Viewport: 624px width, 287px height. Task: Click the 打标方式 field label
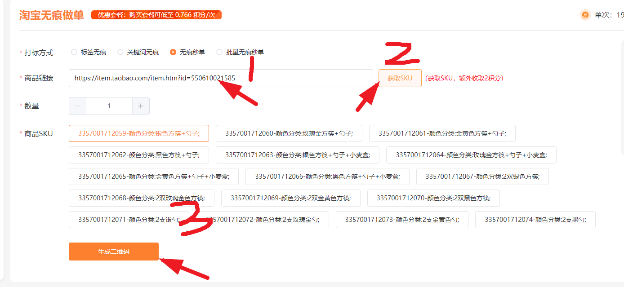(39, 53)
